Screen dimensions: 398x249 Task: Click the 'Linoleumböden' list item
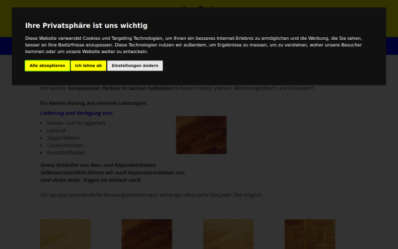point(65,145)
